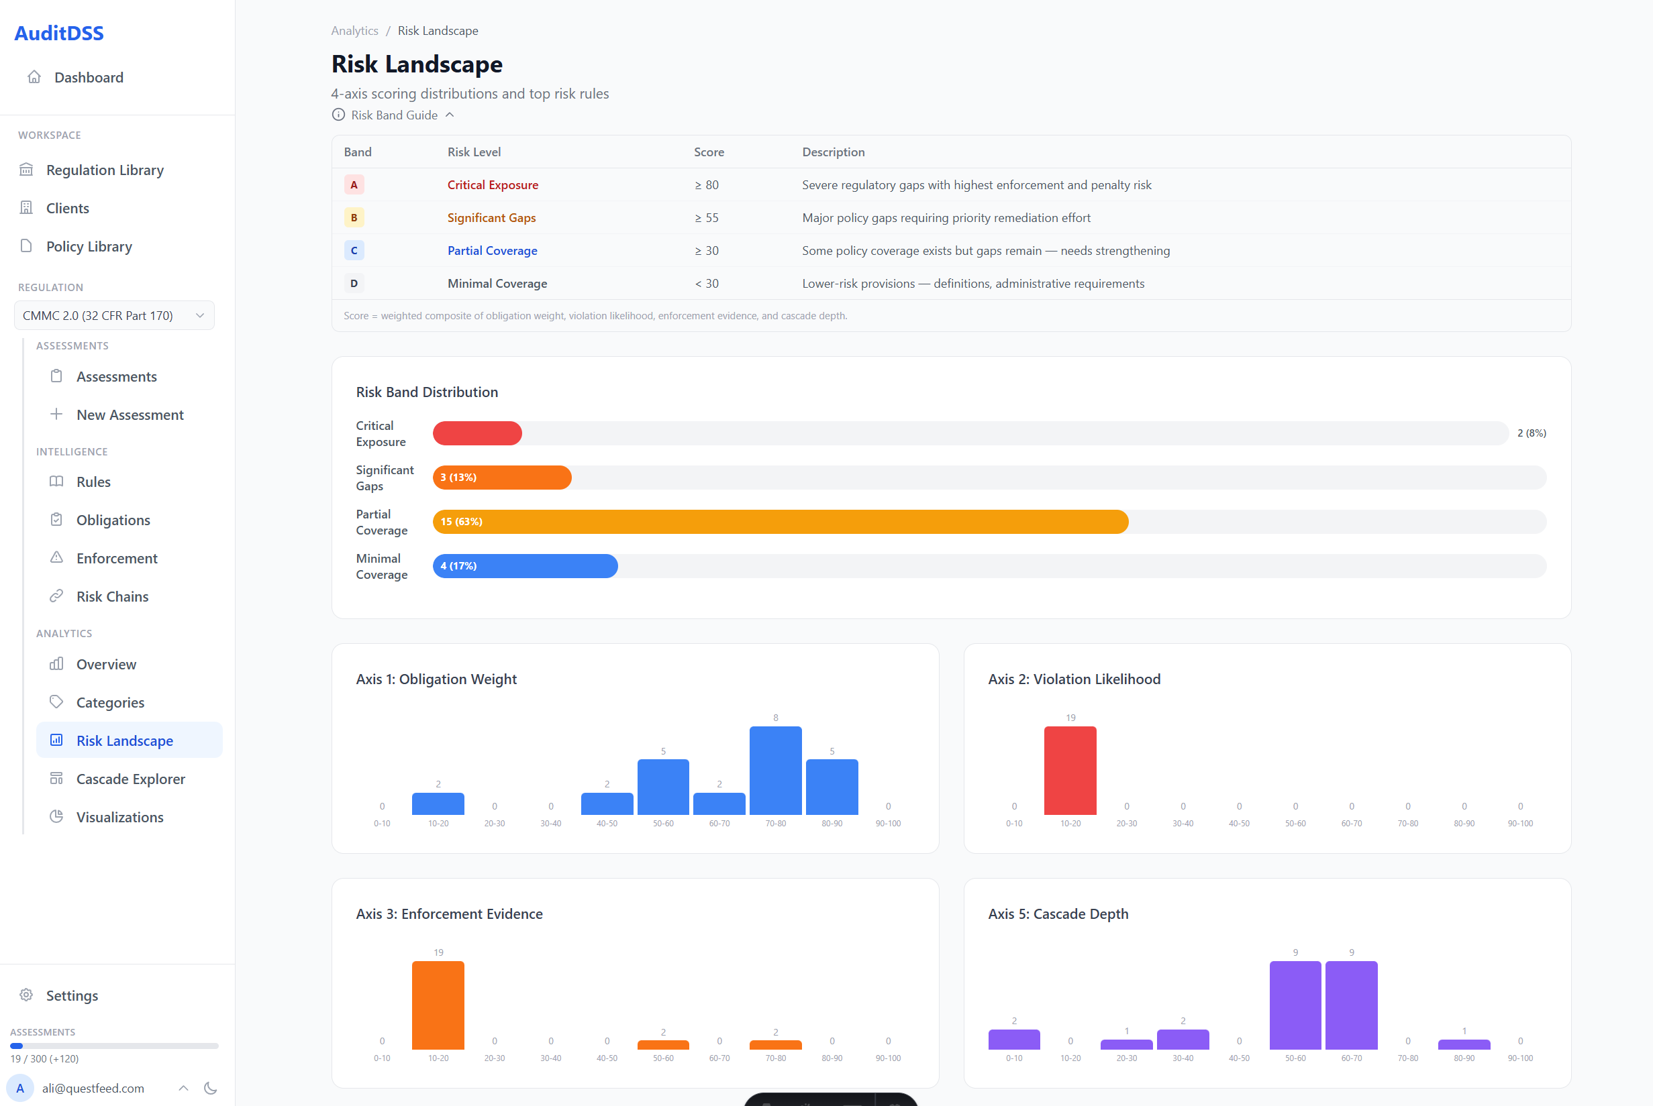This screenshot has height=1106, width=1653.
Task: Open Cascade Explorer from Analytics
Action: point(130,779)
